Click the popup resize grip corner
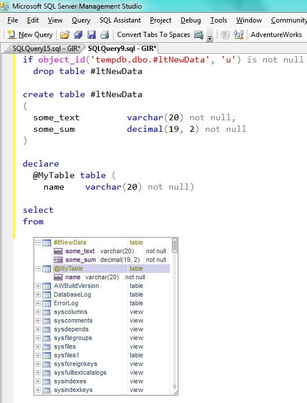The image size is (307, 403). (x=175, y=392)
